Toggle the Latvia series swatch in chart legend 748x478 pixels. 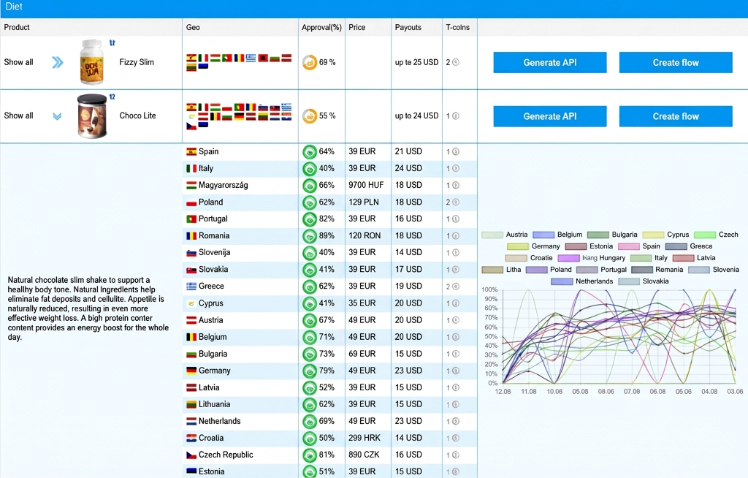683,258
